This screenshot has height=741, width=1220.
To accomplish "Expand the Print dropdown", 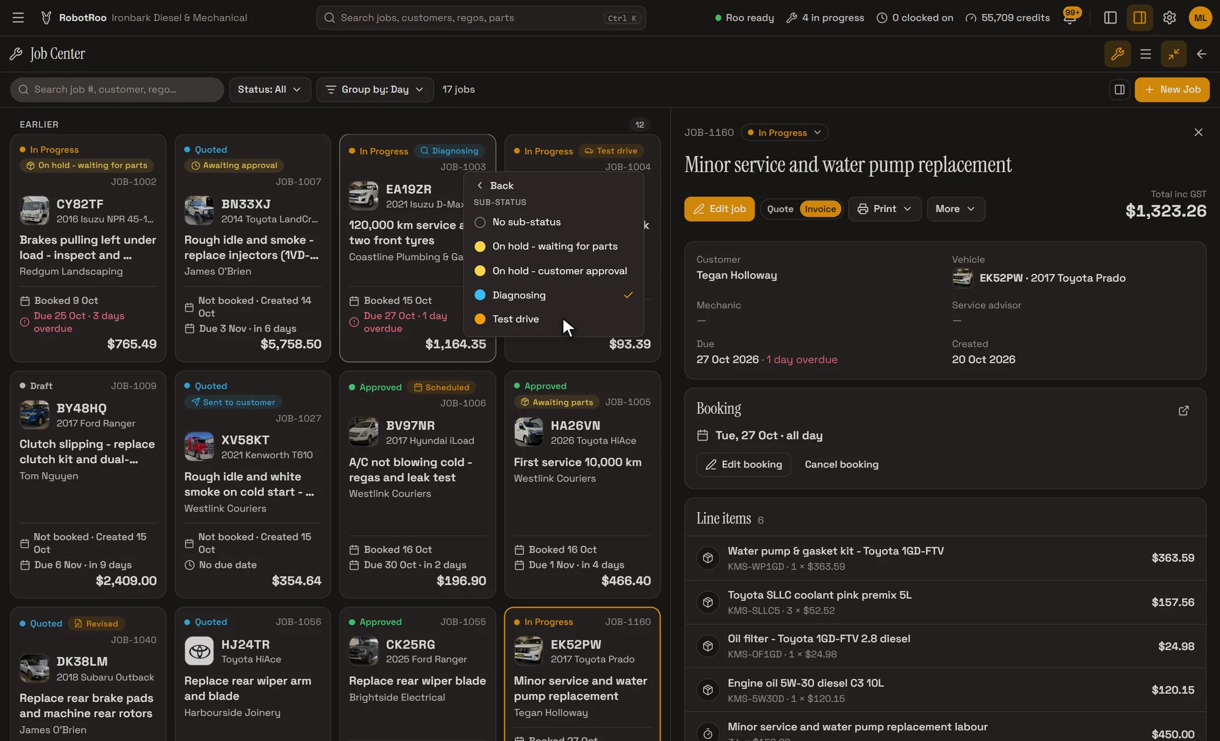I will pos(884,209).
